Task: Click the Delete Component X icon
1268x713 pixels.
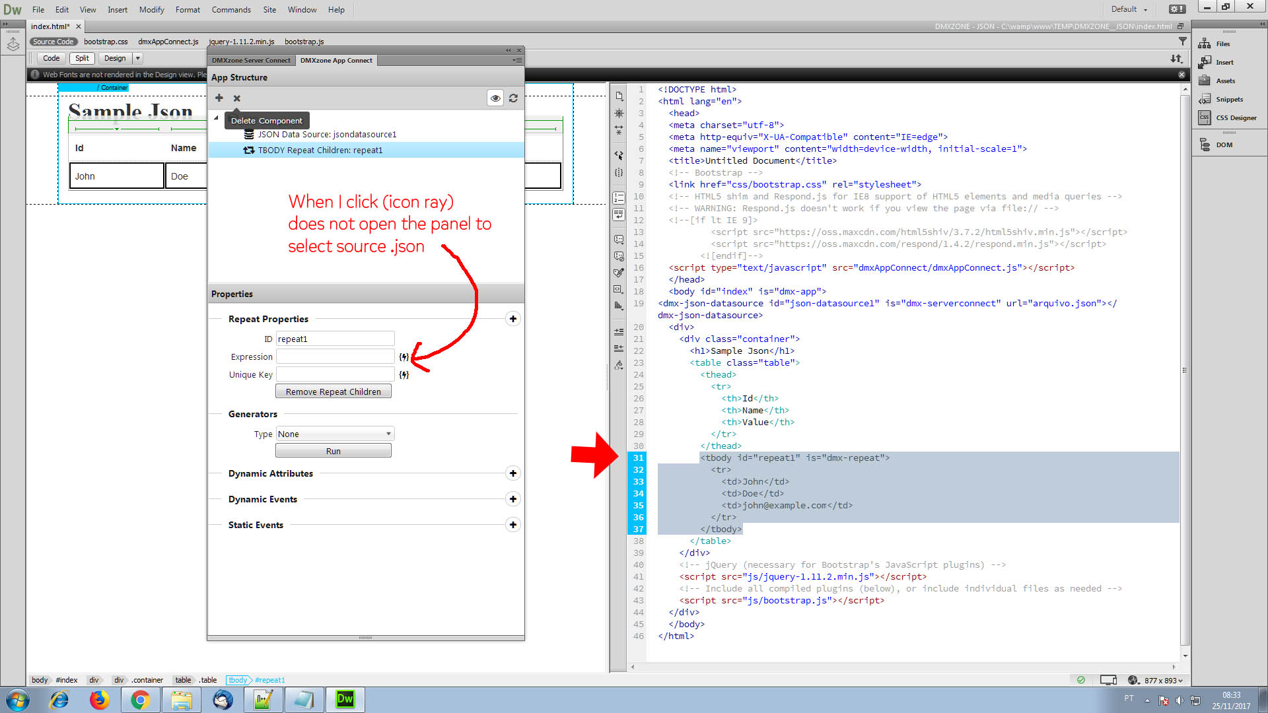Action: tap(237, 98)
